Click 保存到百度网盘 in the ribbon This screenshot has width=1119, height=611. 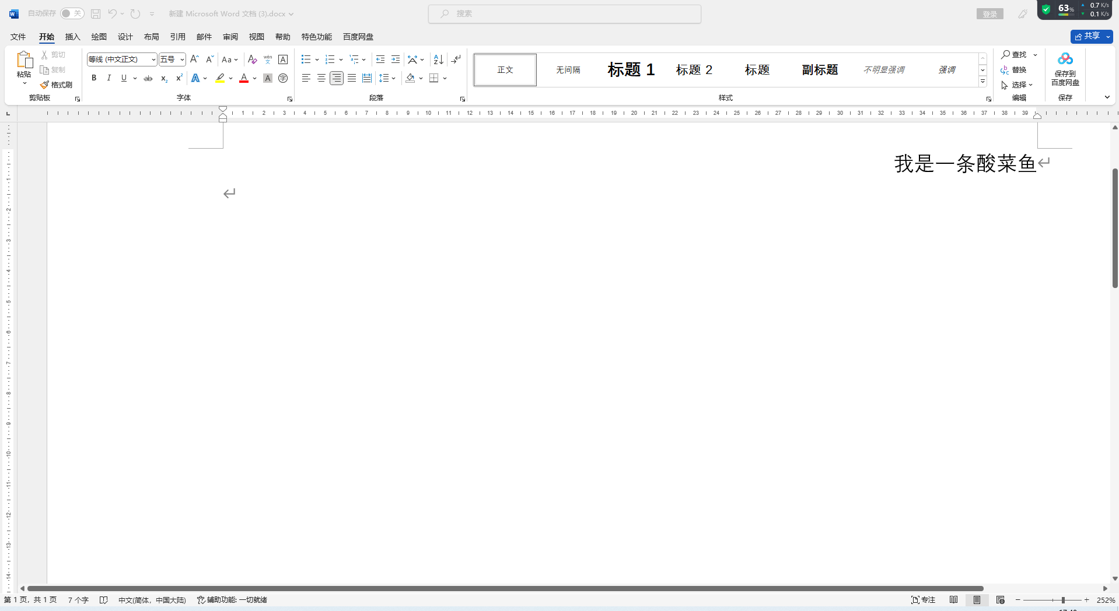(1065, 70)
